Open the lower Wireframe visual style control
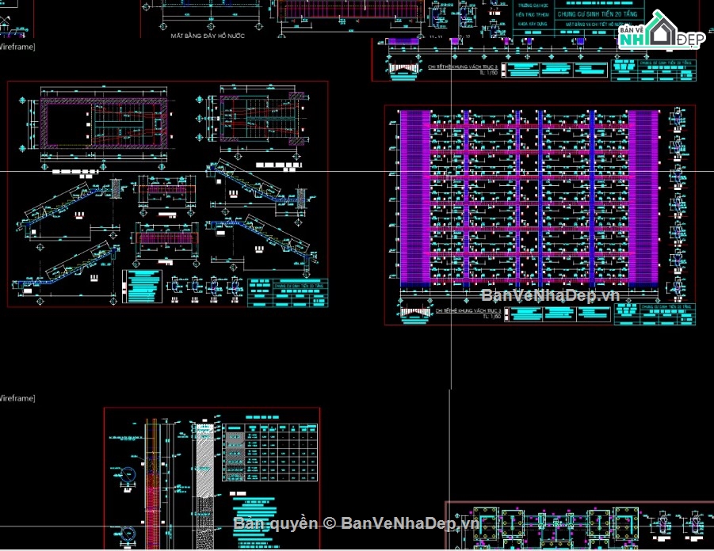This screenshot has width=714, height=551. click(x=17, y=398)
